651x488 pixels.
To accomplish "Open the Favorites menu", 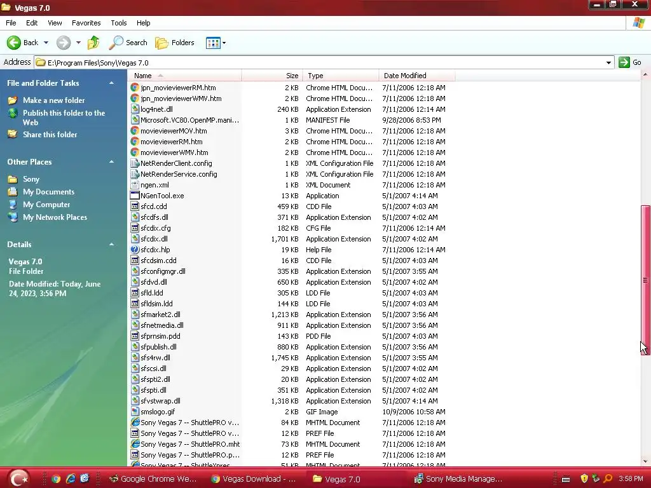I will tap(86, 23).
